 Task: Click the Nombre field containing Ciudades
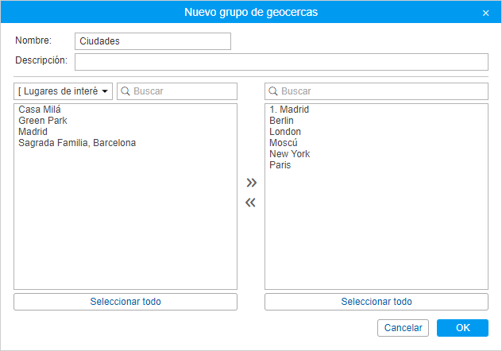pos(153,41)
